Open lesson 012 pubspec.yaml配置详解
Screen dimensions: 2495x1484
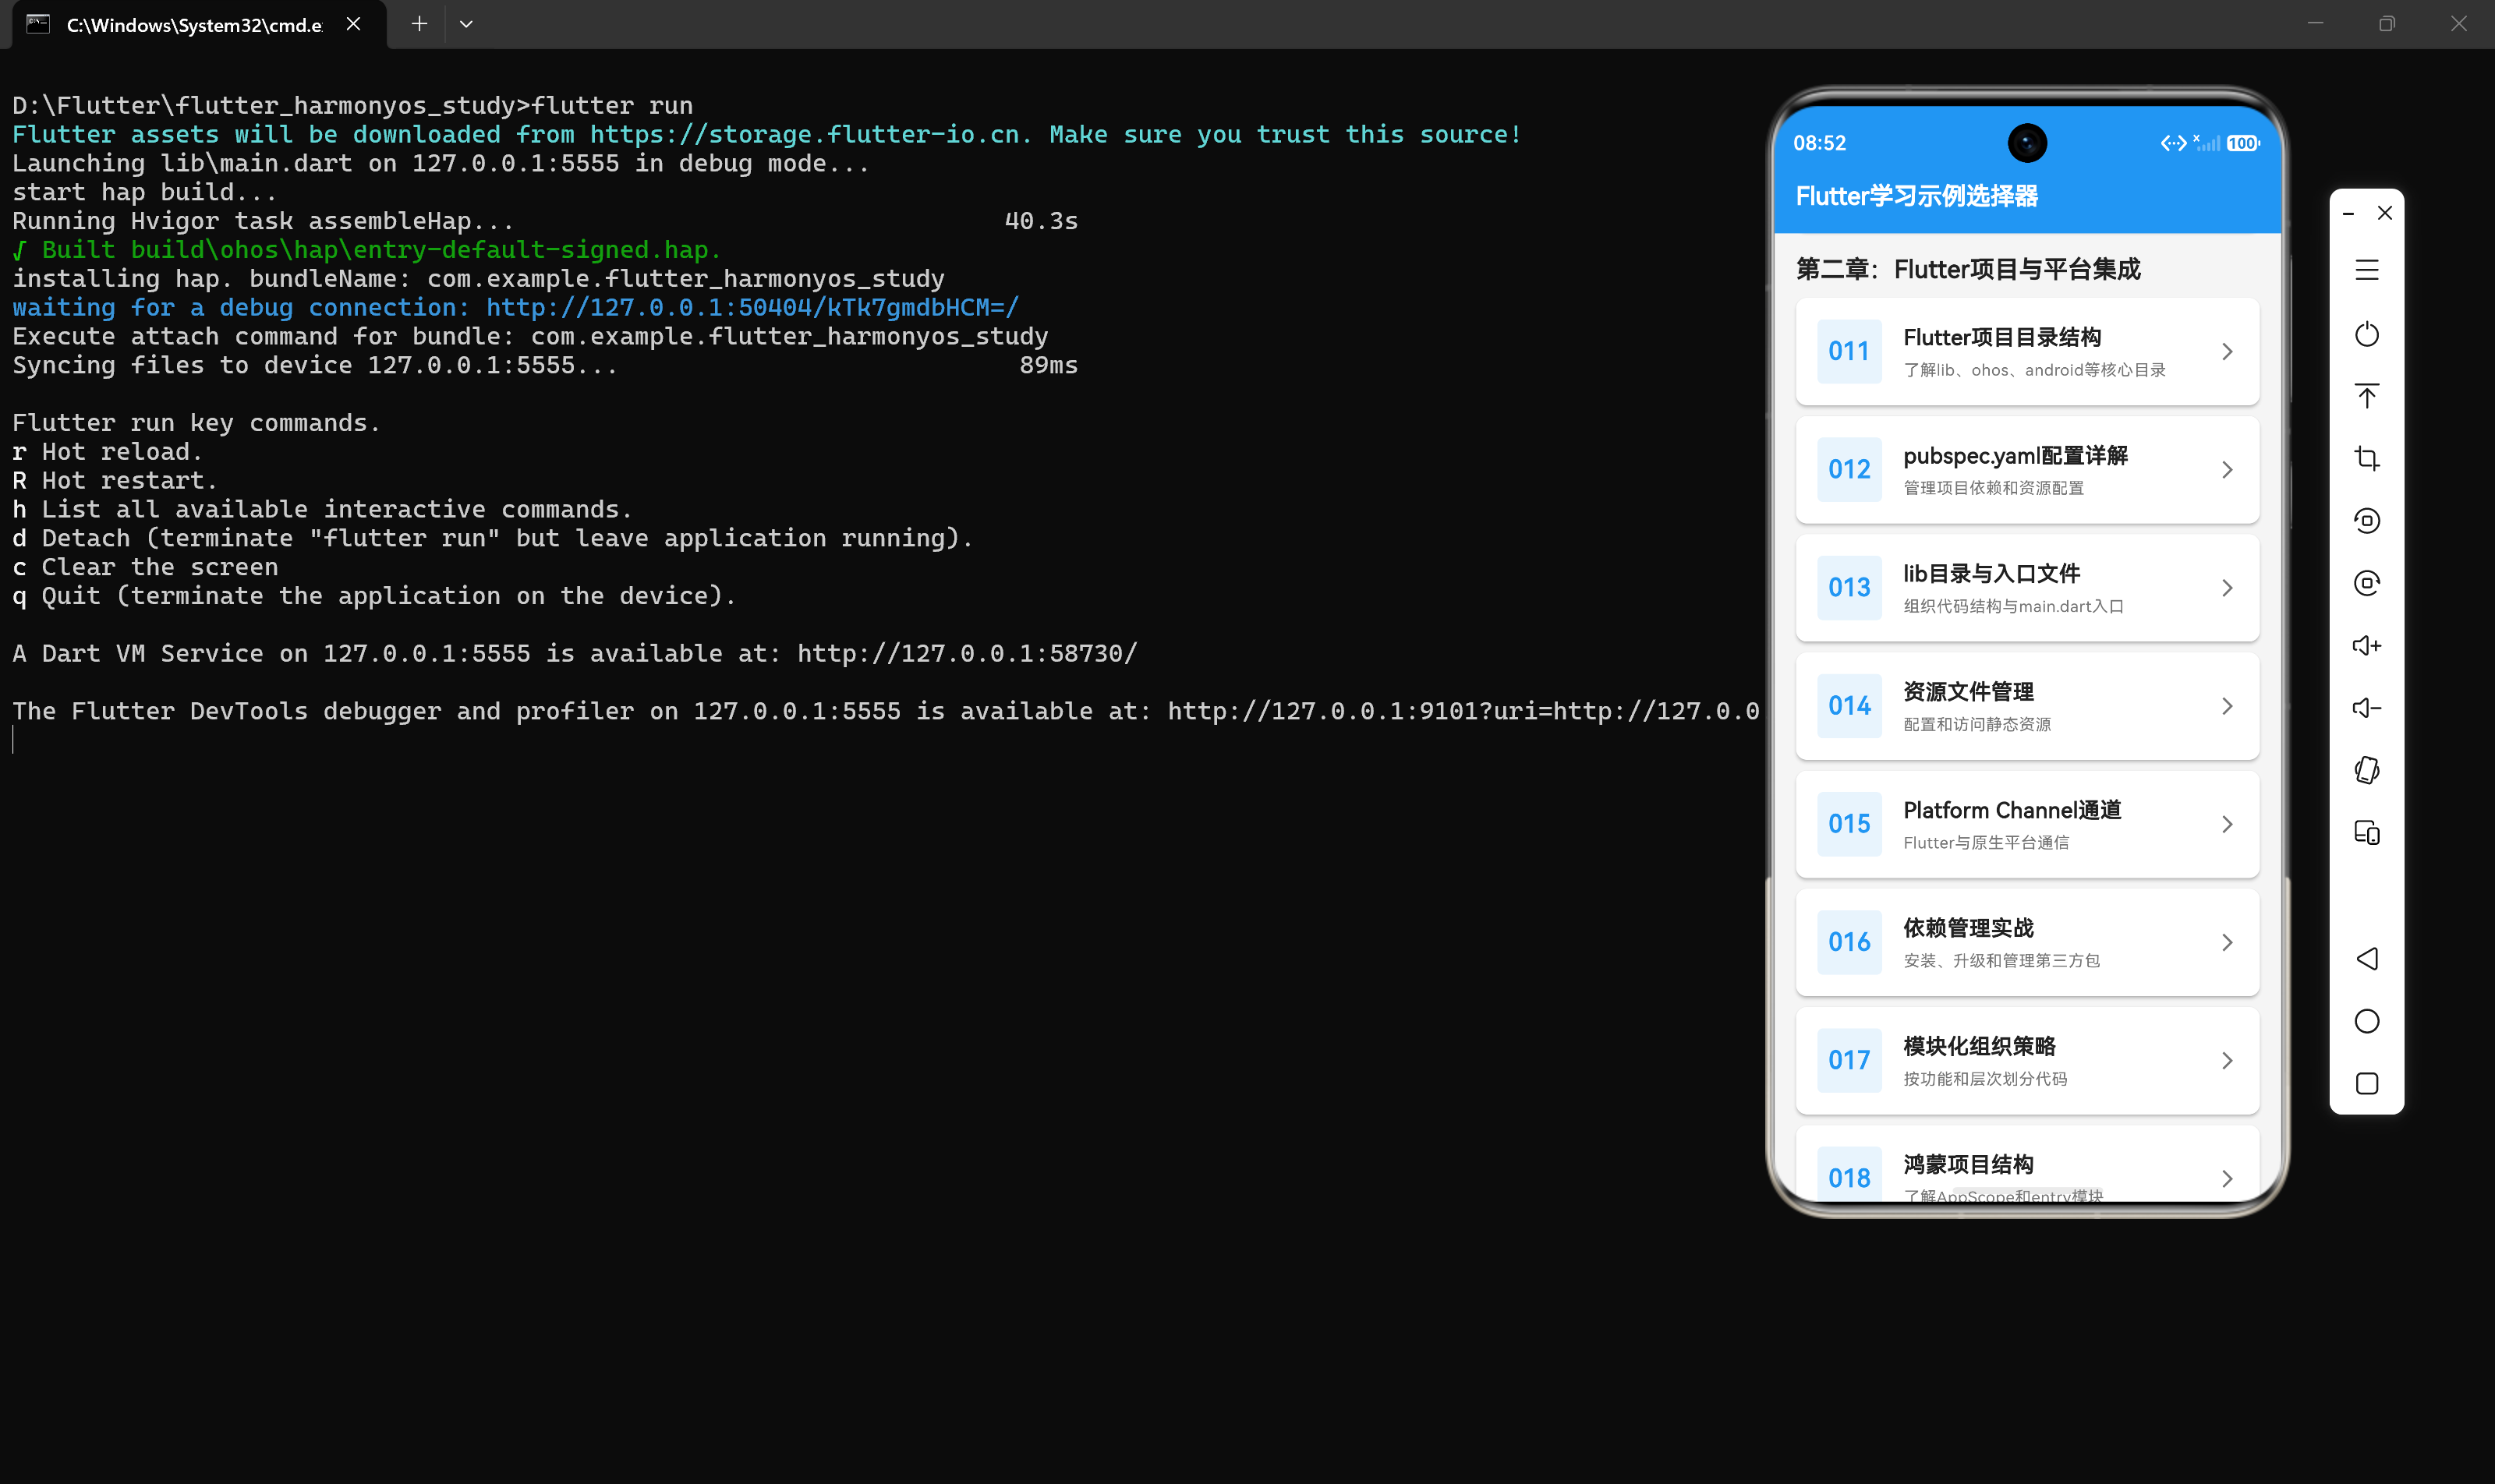2027,470
